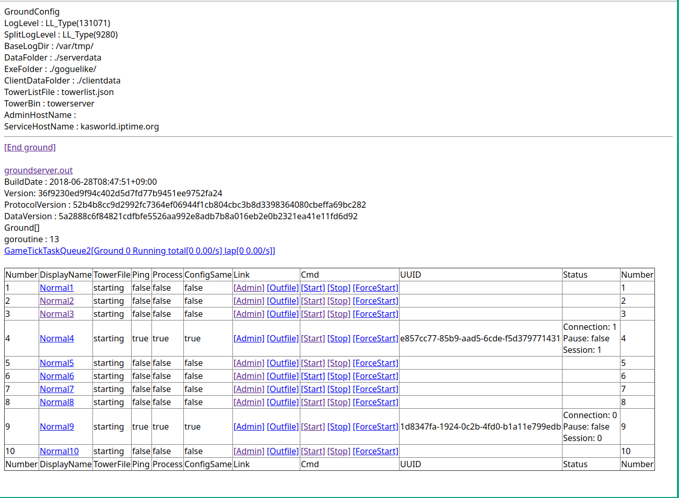Screen dimensions: 679x498
Task: Click the 'Connection: 1' status text
Action: pyautogui.click(x=590, y=327)
